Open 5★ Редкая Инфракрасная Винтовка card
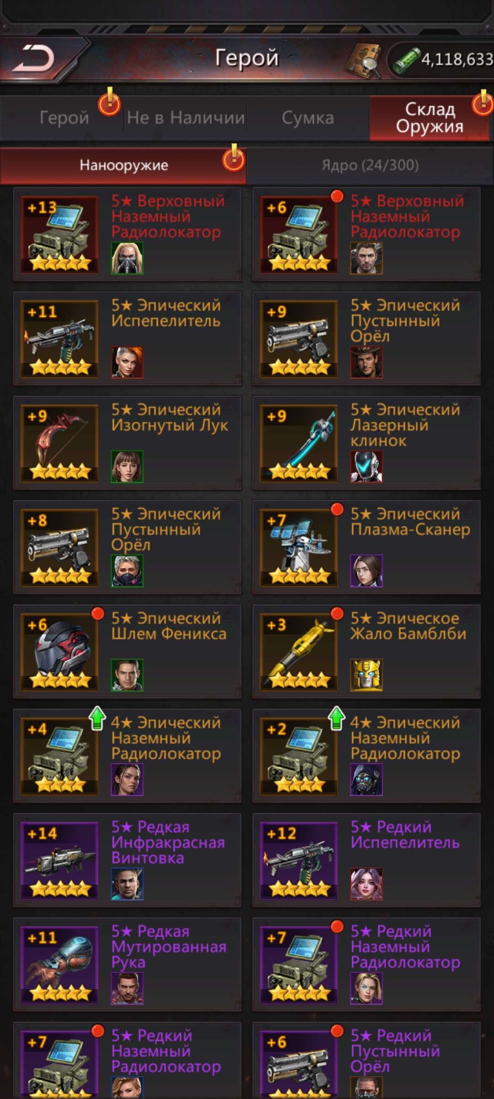494x1099 pixels. [127, 860]
